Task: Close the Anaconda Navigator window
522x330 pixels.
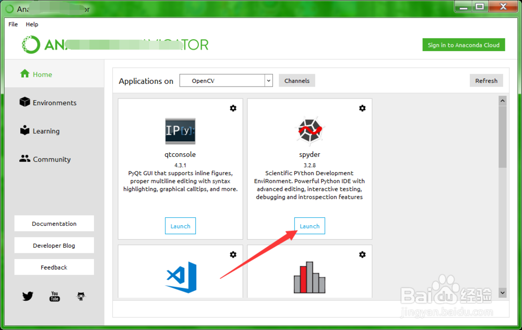Action: (x=503, y=7)
